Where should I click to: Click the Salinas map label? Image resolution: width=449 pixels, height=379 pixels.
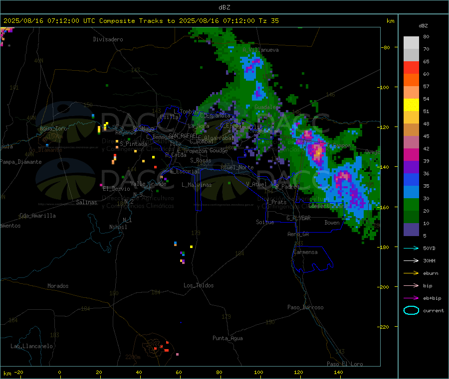pos(86,202)
